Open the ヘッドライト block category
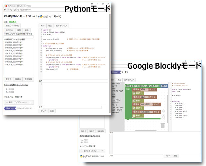 tap(117, 100)
